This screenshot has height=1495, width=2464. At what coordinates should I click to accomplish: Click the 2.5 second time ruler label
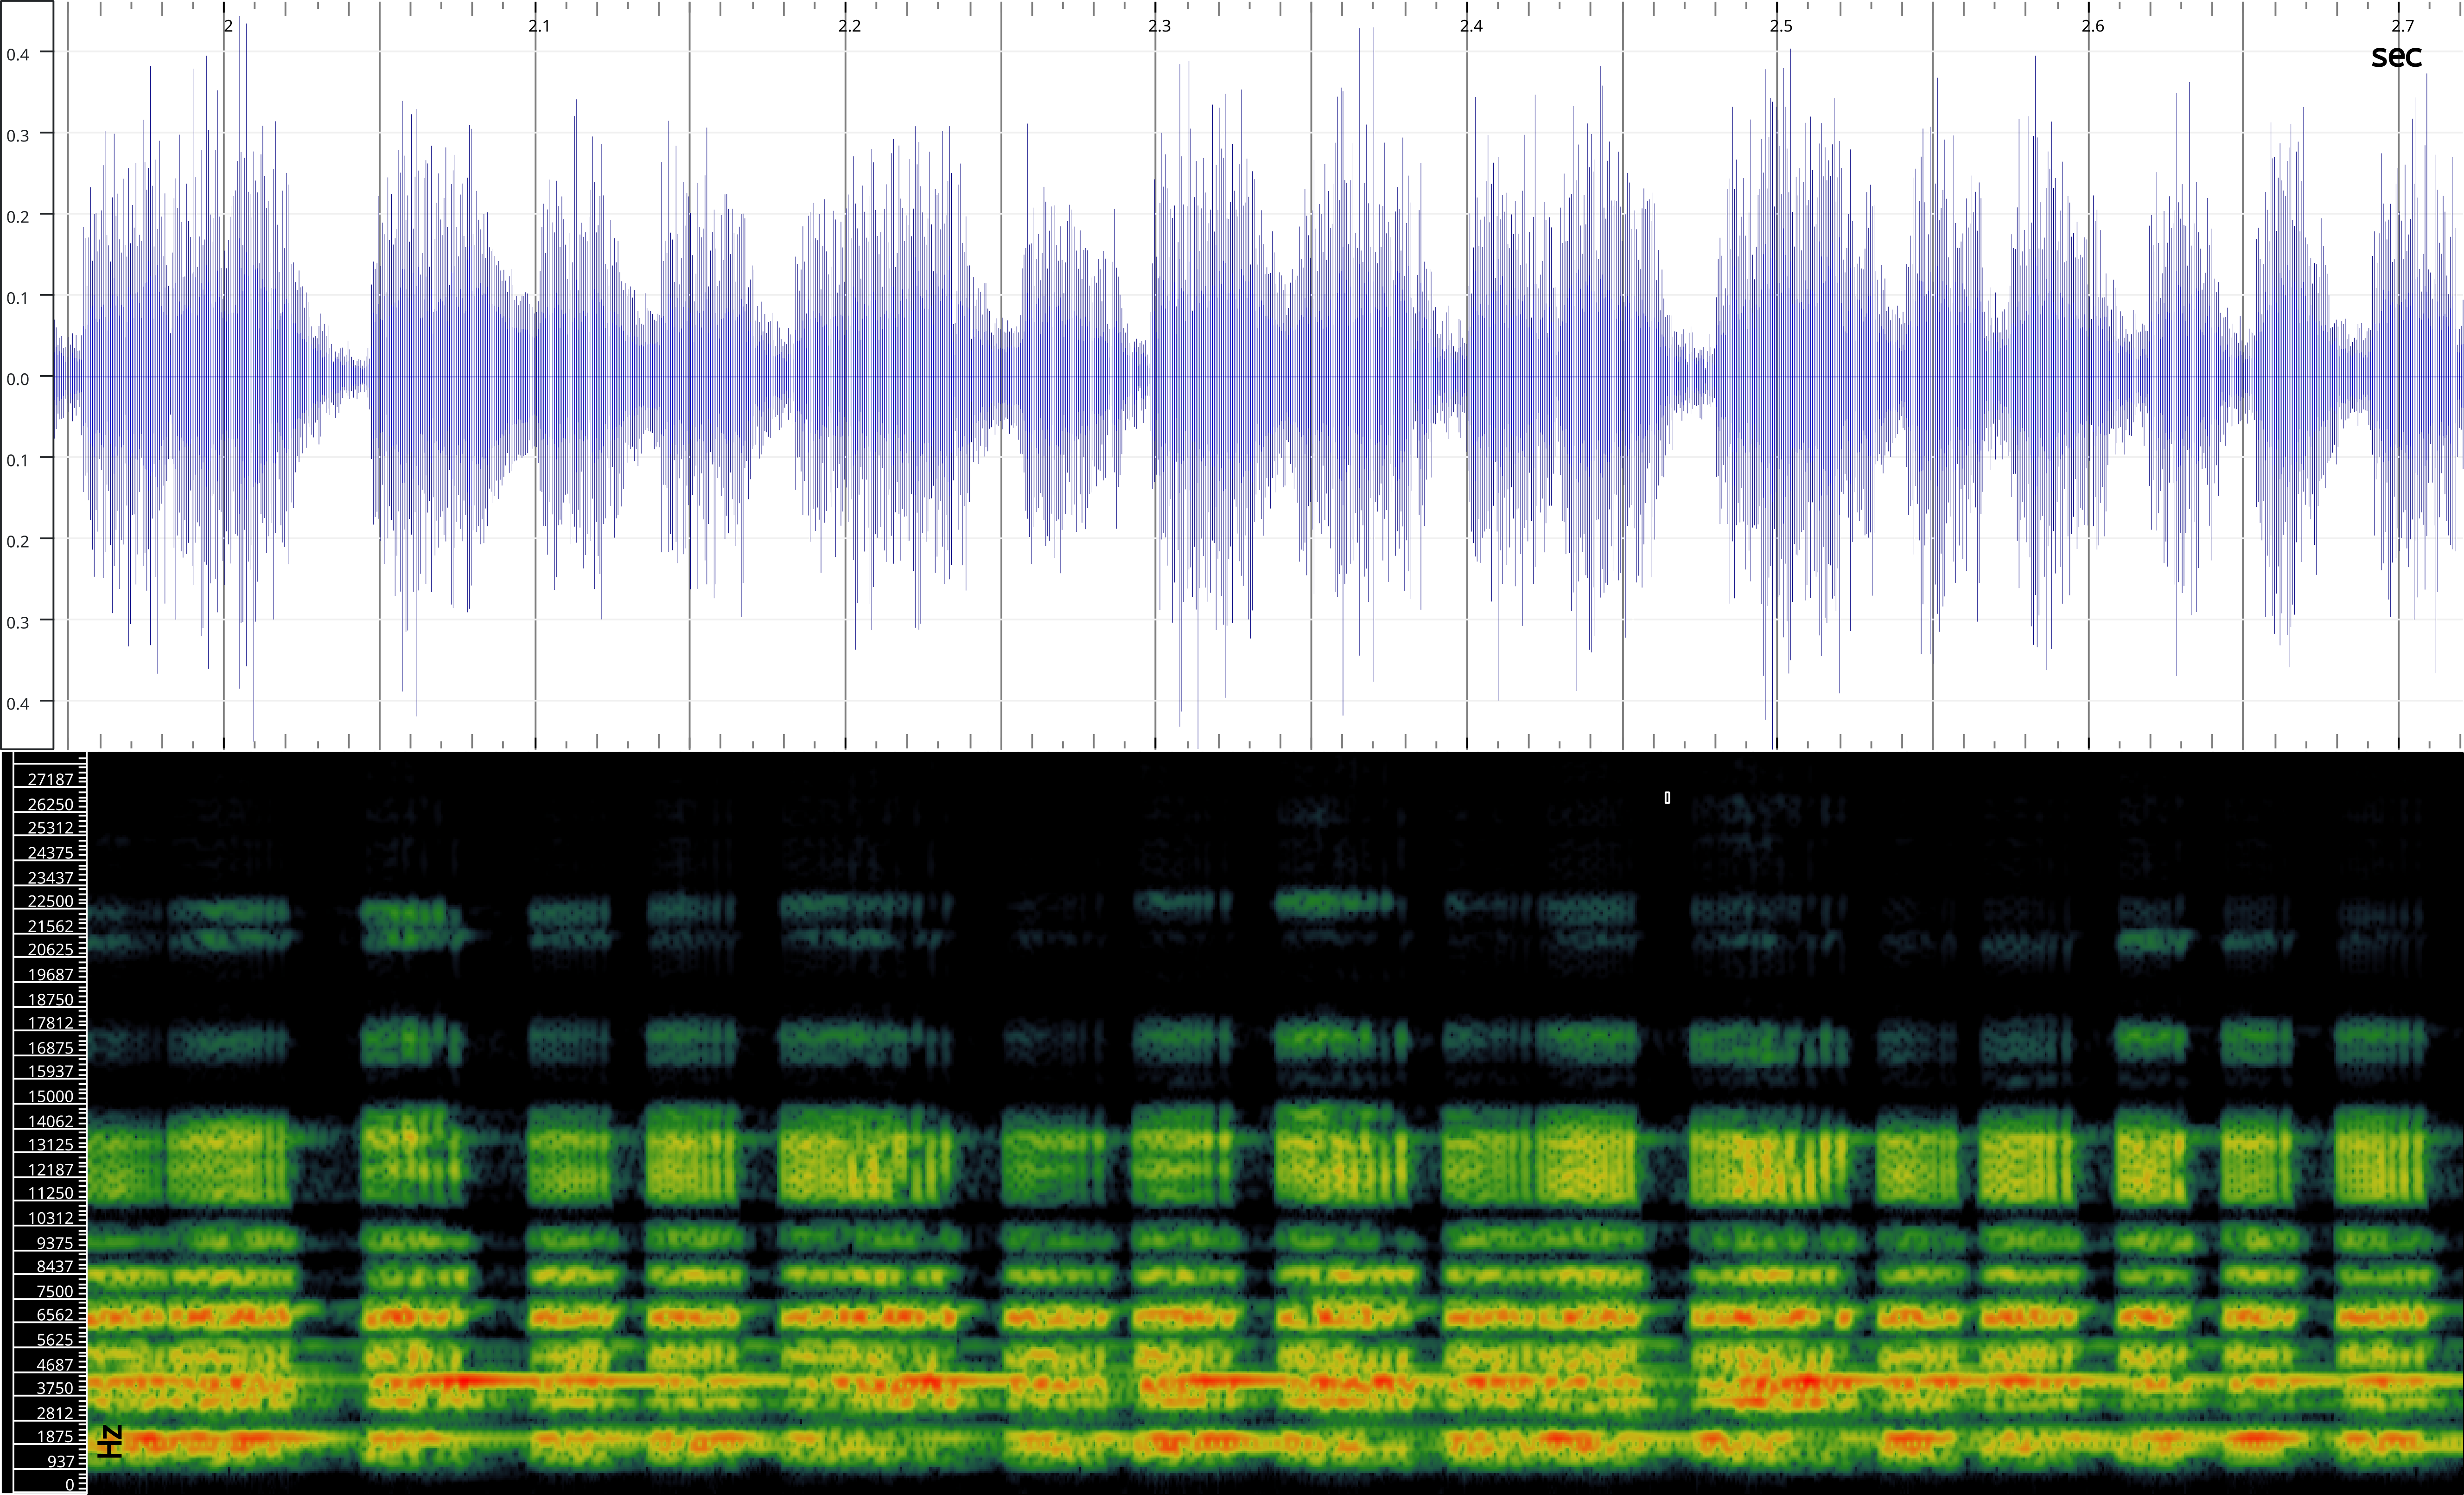(x=1781, y=26)
